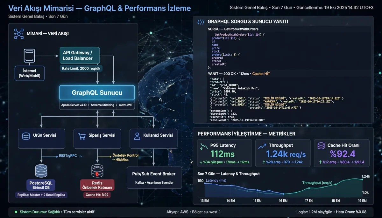382x218 pixels.
Task: Click the Cache Hit: %92 badge
Action: (x=97, y=195)
